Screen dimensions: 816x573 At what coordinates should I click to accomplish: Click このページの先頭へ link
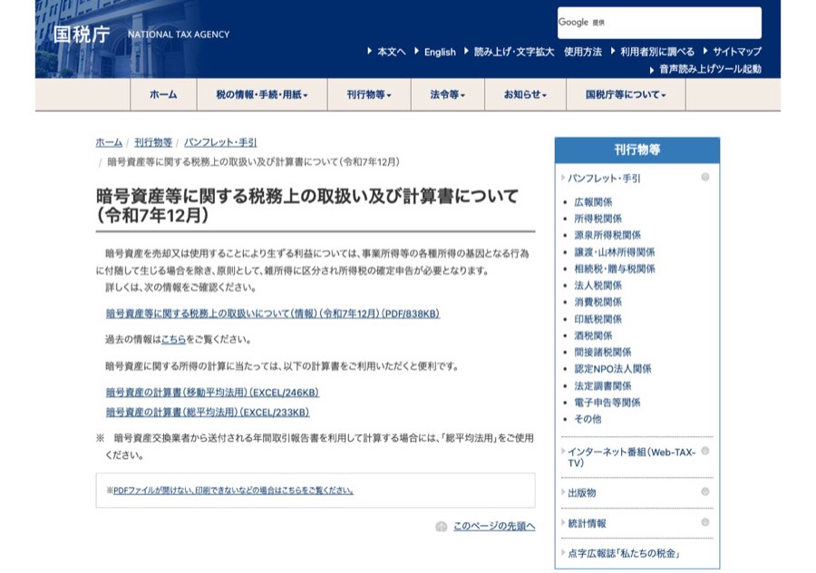[494, 526]
